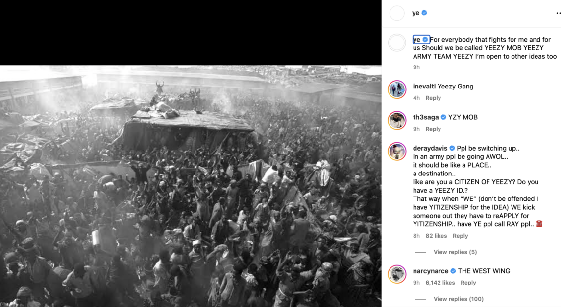
Task: Open inevaltl's profile avatar
Action: pos(397,89)
